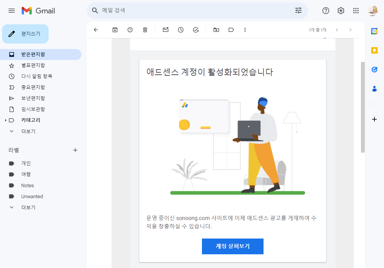Click the Gmail logo
Viewport: 384px width, 268px height.
tap(38, 11)
